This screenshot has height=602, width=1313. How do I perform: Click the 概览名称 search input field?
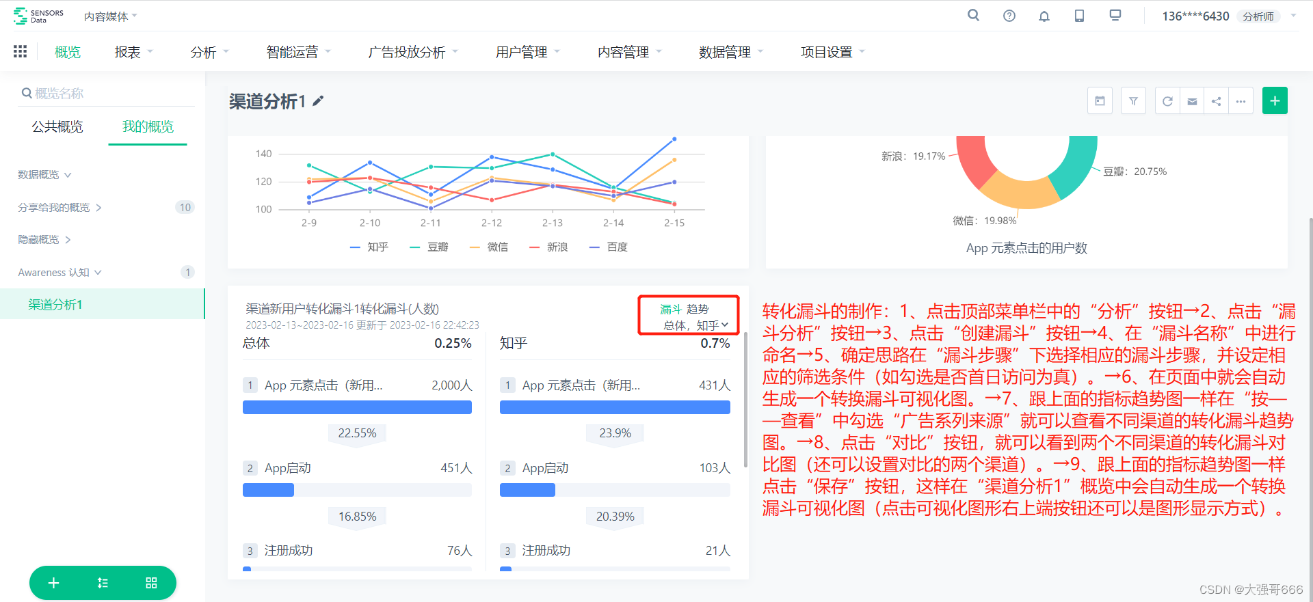coord(107,93)
